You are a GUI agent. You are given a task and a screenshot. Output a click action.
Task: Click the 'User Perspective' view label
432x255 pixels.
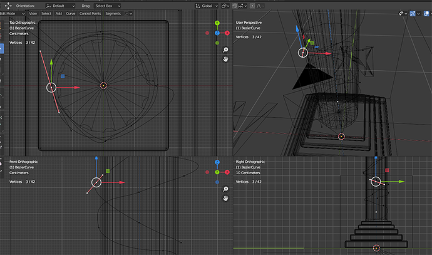(249, 23)
